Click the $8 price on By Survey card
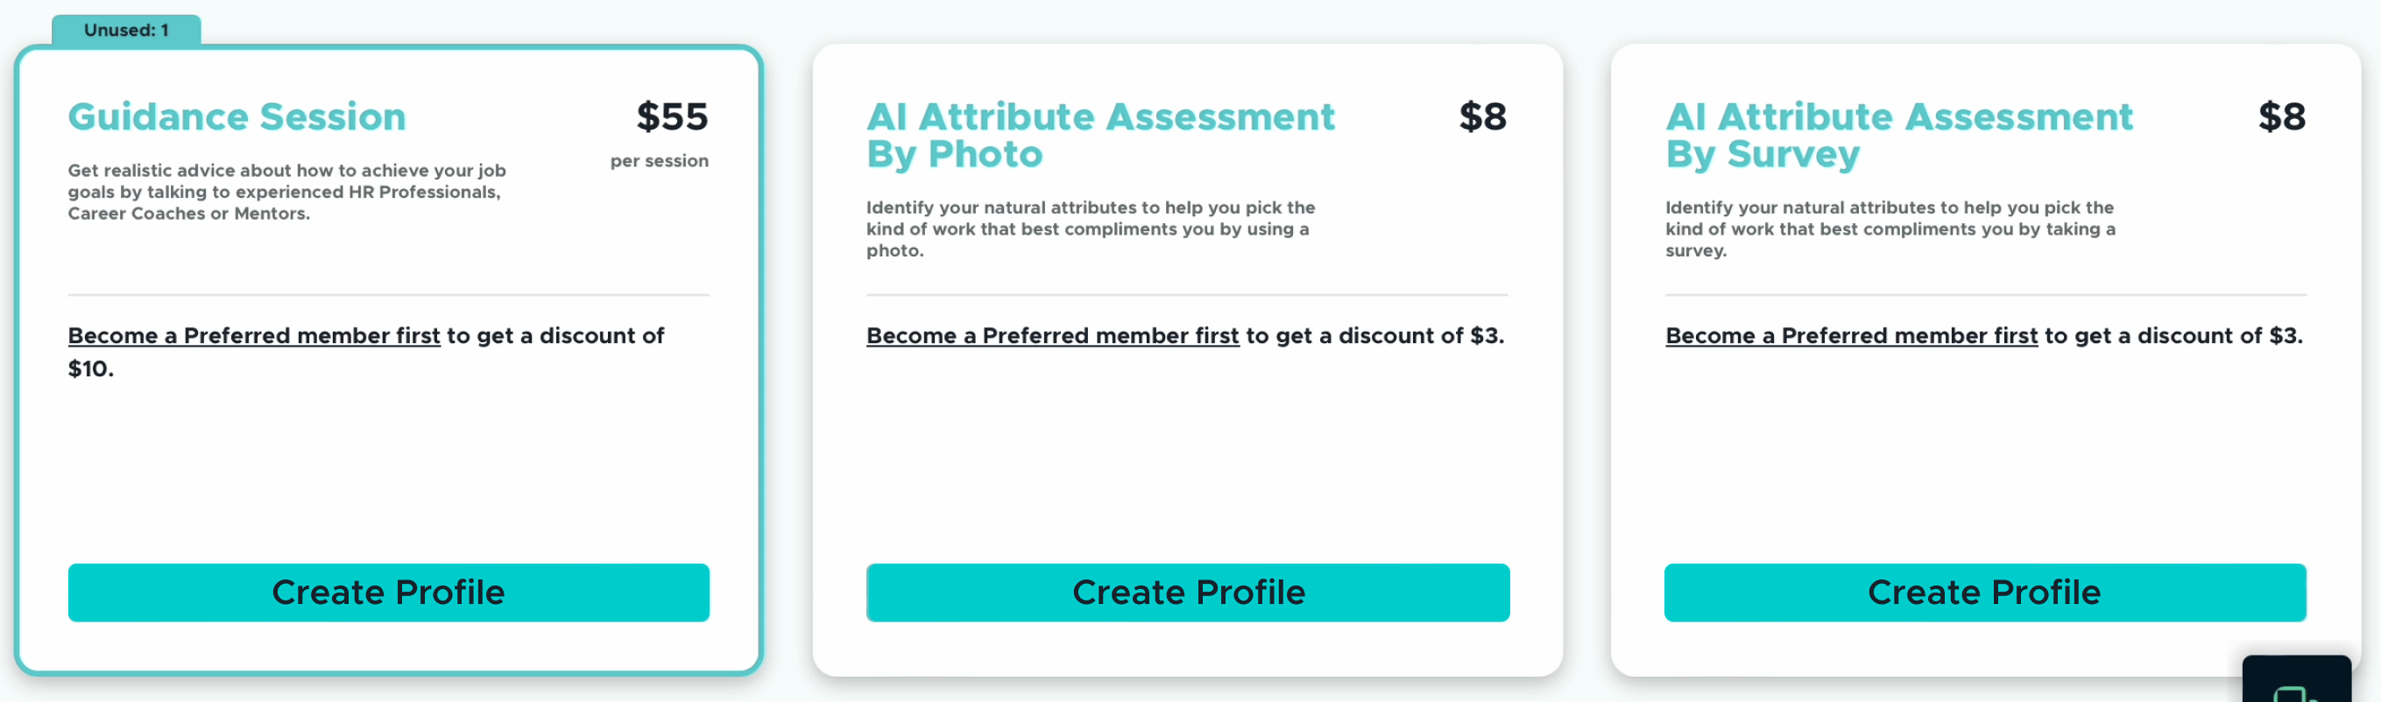This screenshot has height=702, width=2381. pos(2281,116)
